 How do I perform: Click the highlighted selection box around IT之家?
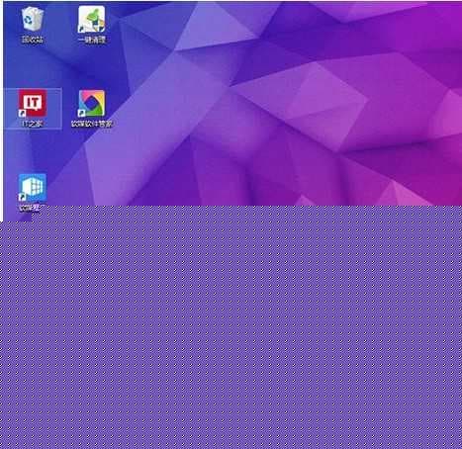point(33,109)
